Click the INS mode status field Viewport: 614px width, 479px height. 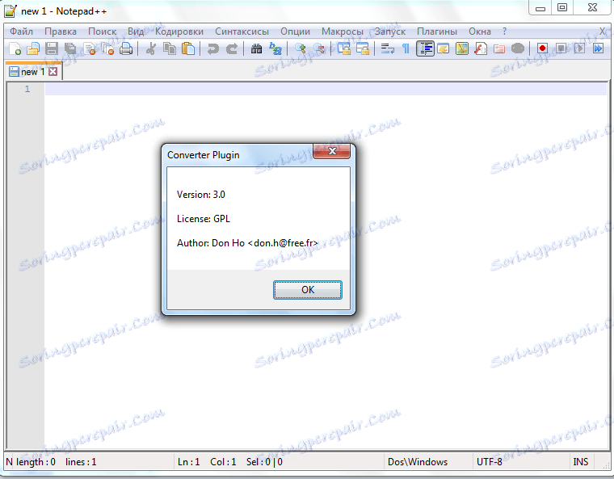(580, 462)
